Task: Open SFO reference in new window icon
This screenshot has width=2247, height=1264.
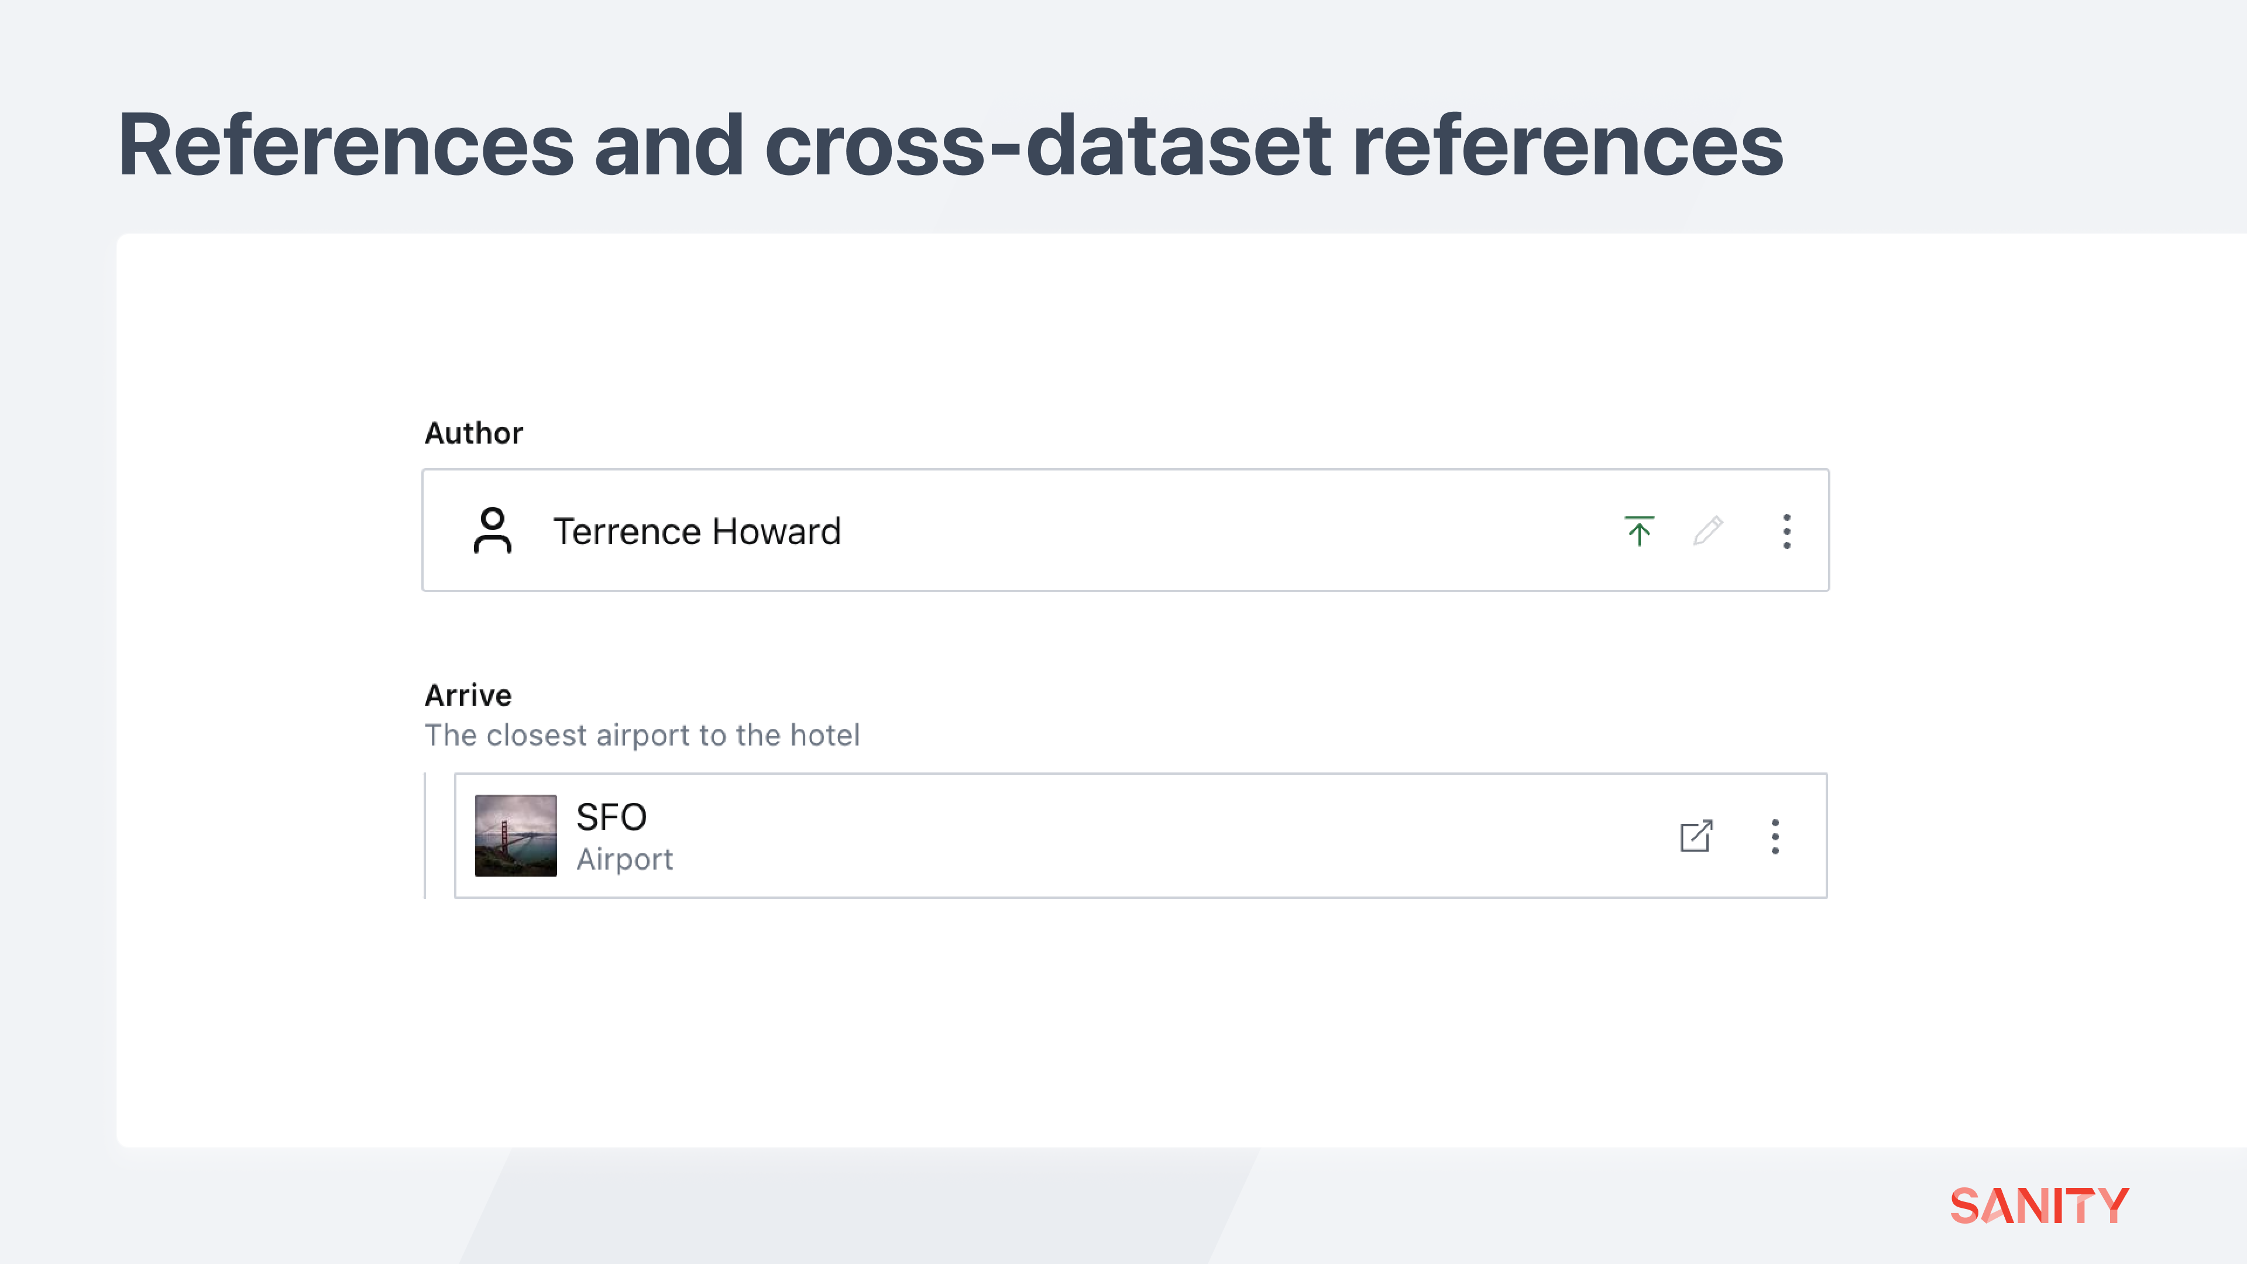Action: (x=1696, y=836)
